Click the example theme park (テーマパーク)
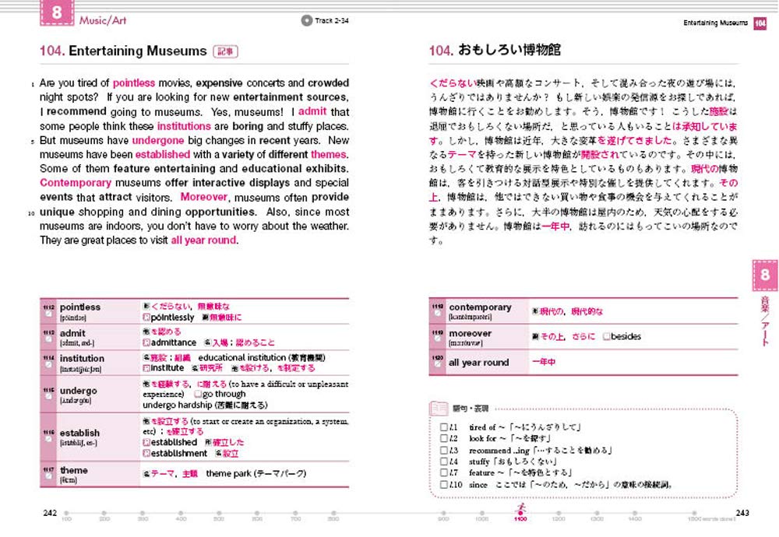779x537 pixels. pyautogui.click(x=256, y=473)
